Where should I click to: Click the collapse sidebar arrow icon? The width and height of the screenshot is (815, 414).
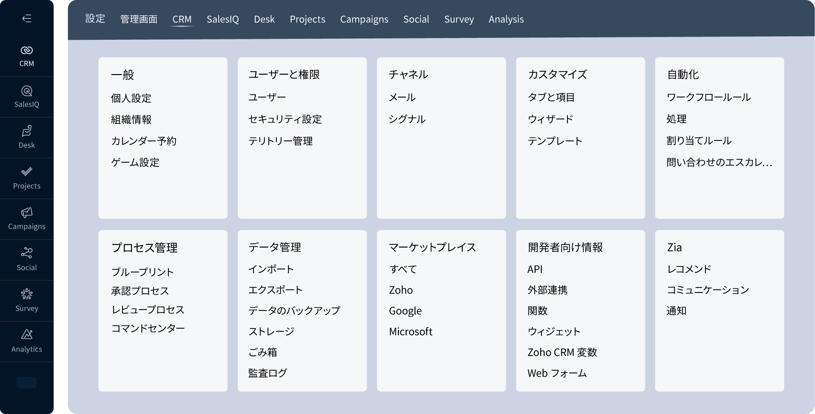point(27,18)
